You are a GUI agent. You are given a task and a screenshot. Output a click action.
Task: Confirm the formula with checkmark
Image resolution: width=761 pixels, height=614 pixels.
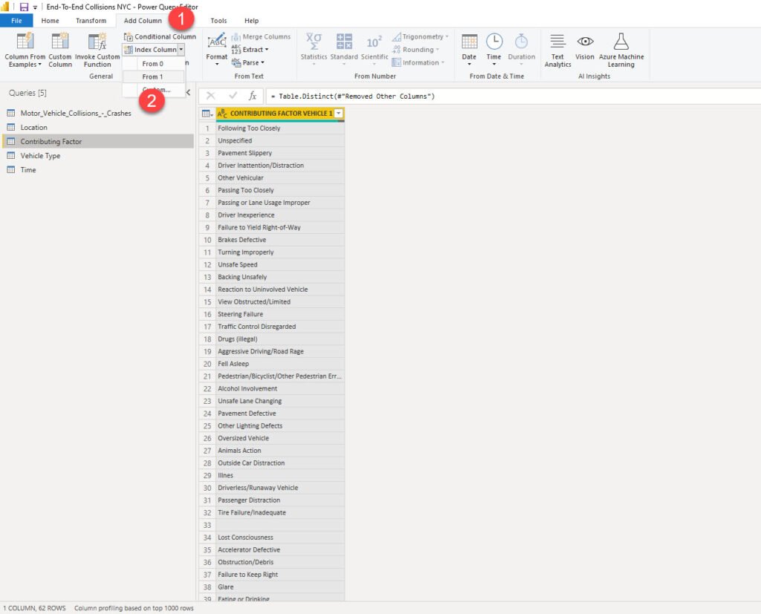click(x=233, y=96)
